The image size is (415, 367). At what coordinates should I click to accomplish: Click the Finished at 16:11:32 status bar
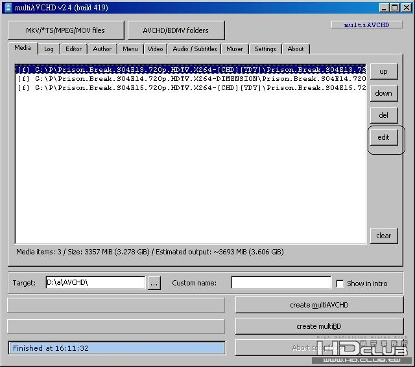[117, 348]
